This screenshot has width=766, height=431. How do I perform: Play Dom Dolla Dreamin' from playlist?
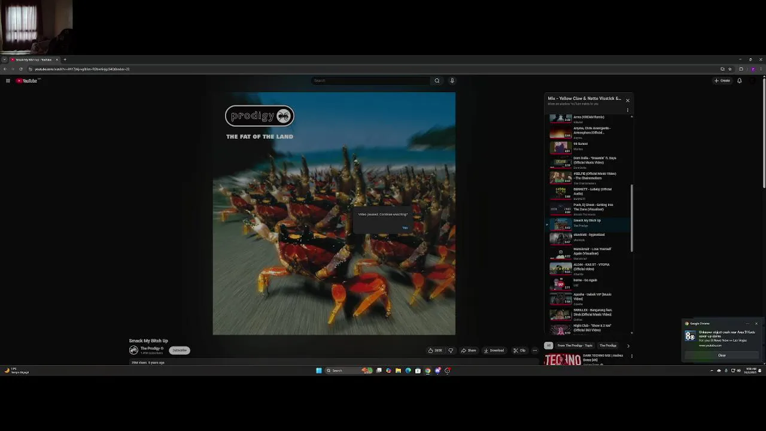point(589,162)
